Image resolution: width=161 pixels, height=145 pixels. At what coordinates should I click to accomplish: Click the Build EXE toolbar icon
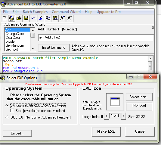coord(12,18)
